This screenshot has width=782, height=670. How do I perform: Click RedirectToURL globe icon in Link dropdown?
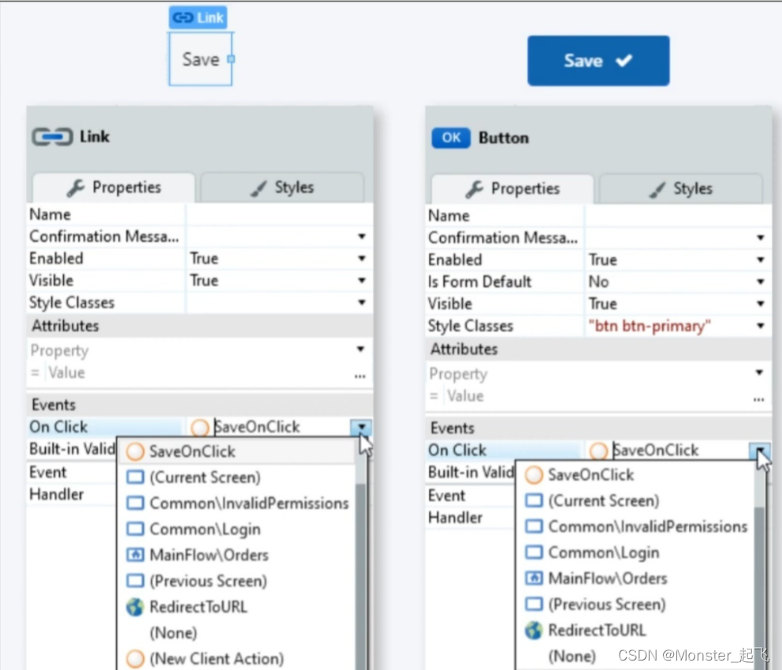click(x=135, y=607)
